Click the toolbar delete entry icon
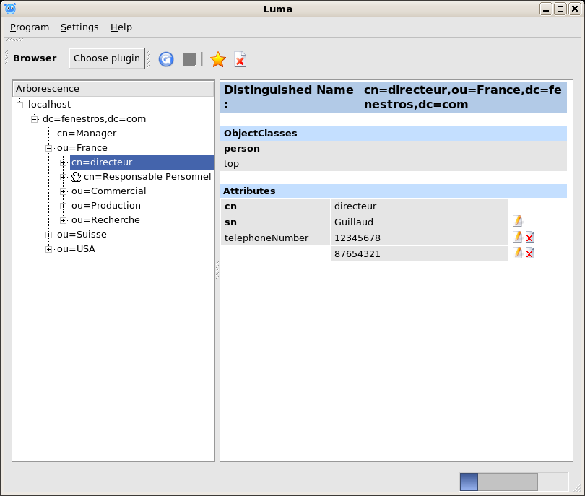Image resolution: width=585 pixels, height=496 pixels. pos(240,59)
